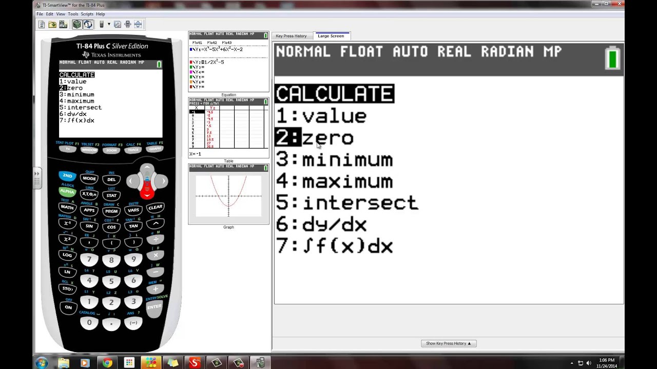This screenshot has width=657, height=369.
Task: Click the LN key on the calculator
Action: coord(67,272)
